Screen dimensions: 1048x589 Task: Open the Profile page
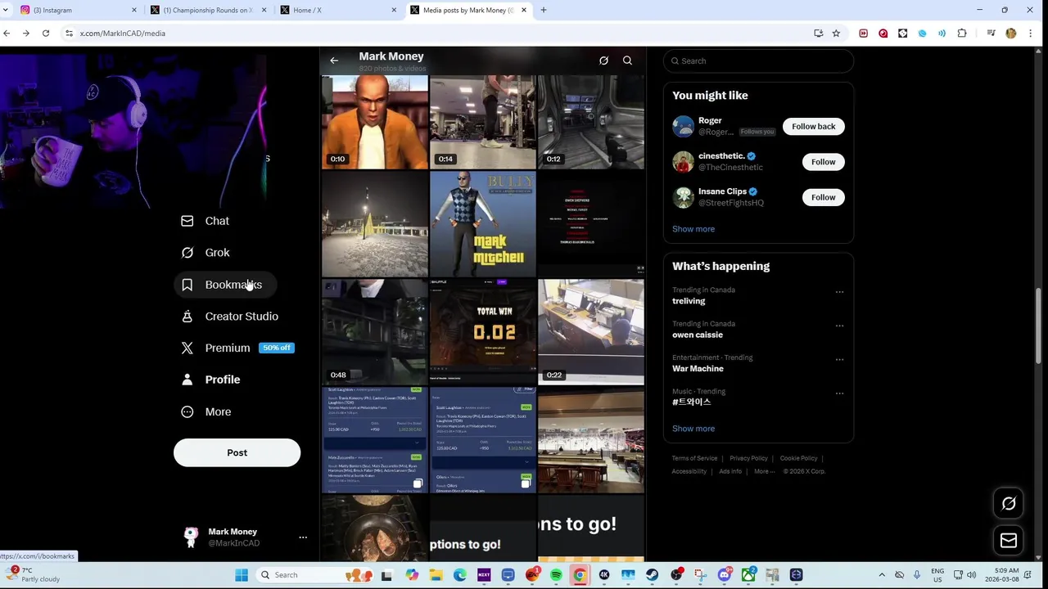click(211, 380)
